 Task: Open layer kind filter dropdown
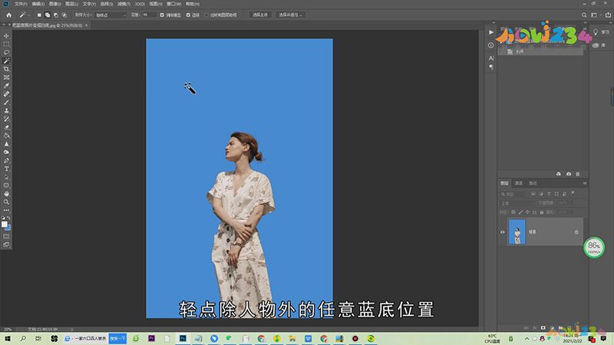click(514, 194)
